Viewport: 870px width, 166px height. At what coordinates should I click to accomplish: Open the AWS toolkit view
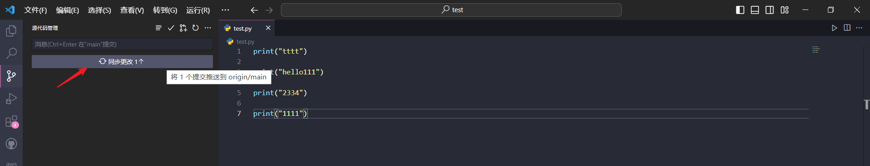click(x=11, y=163)
